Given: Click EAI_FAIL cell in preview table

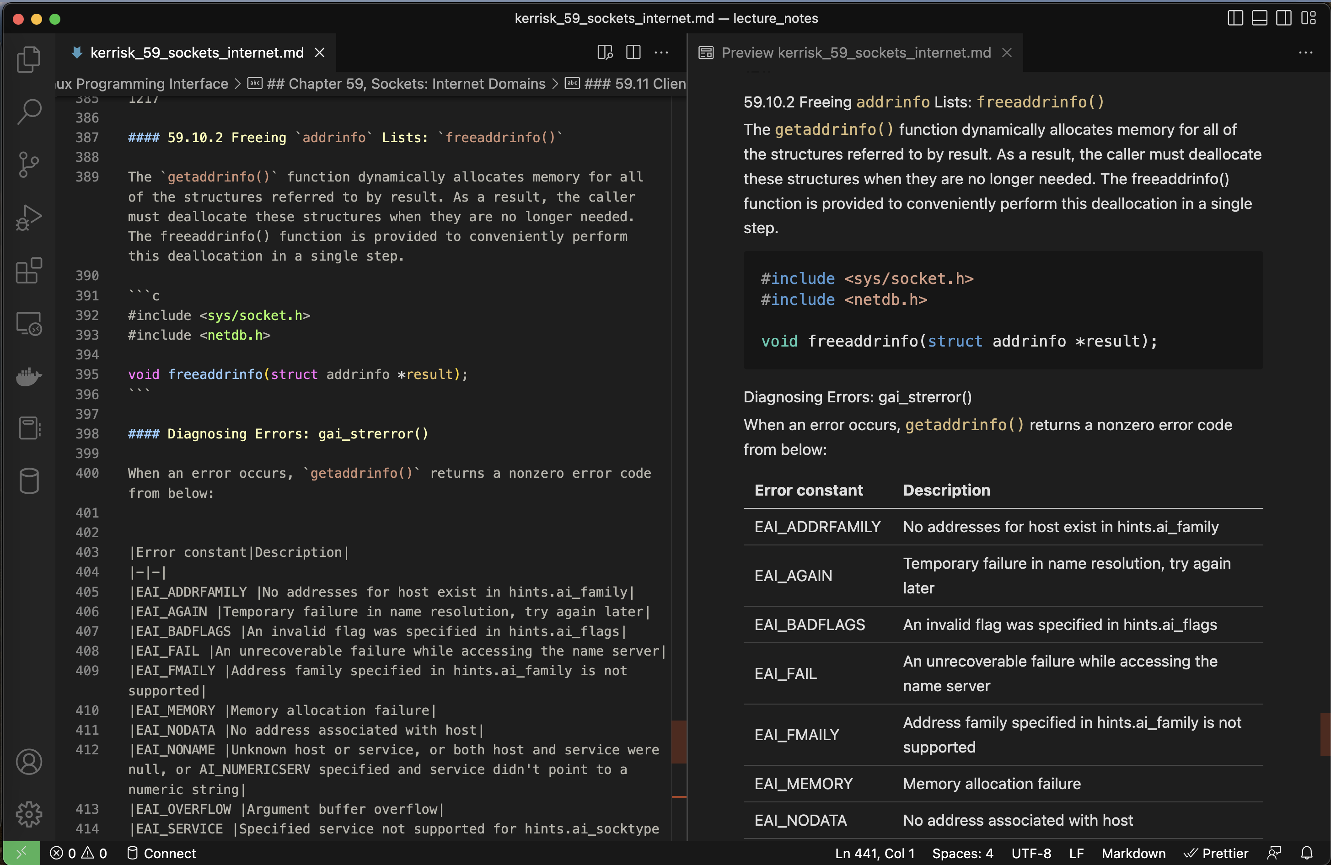Looking at the screenshot, I should (x=785, y=674).
